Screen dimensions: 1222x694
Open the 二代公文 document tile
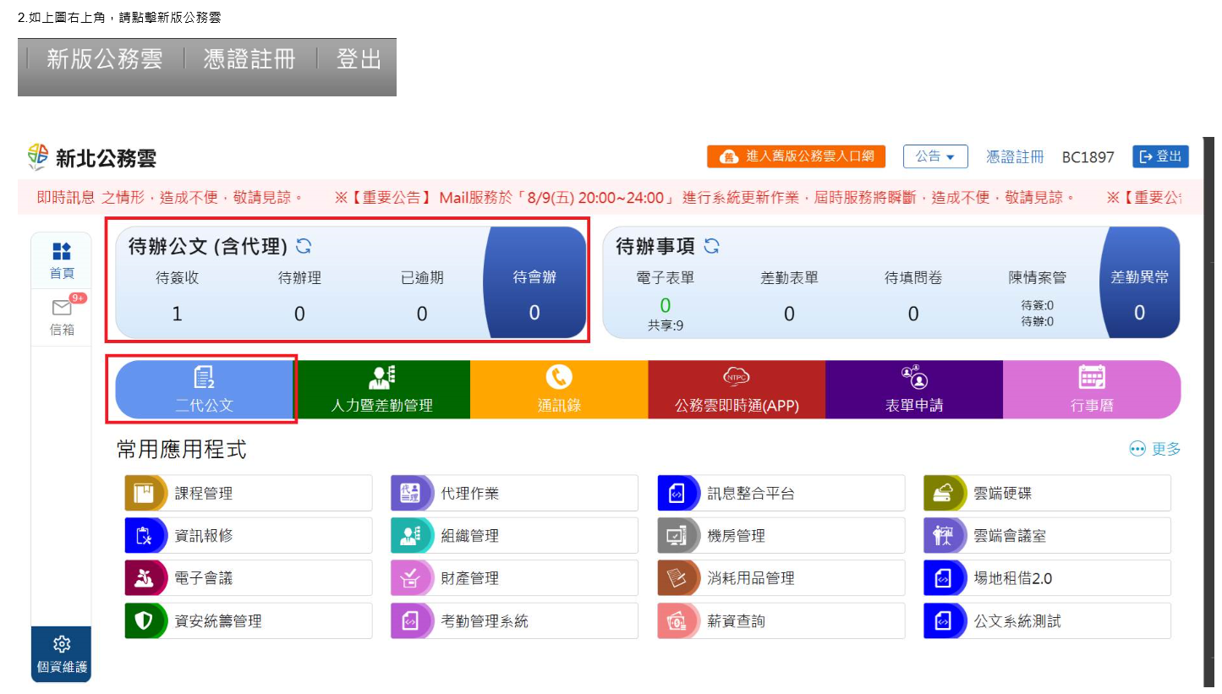(x=205, y=390)
